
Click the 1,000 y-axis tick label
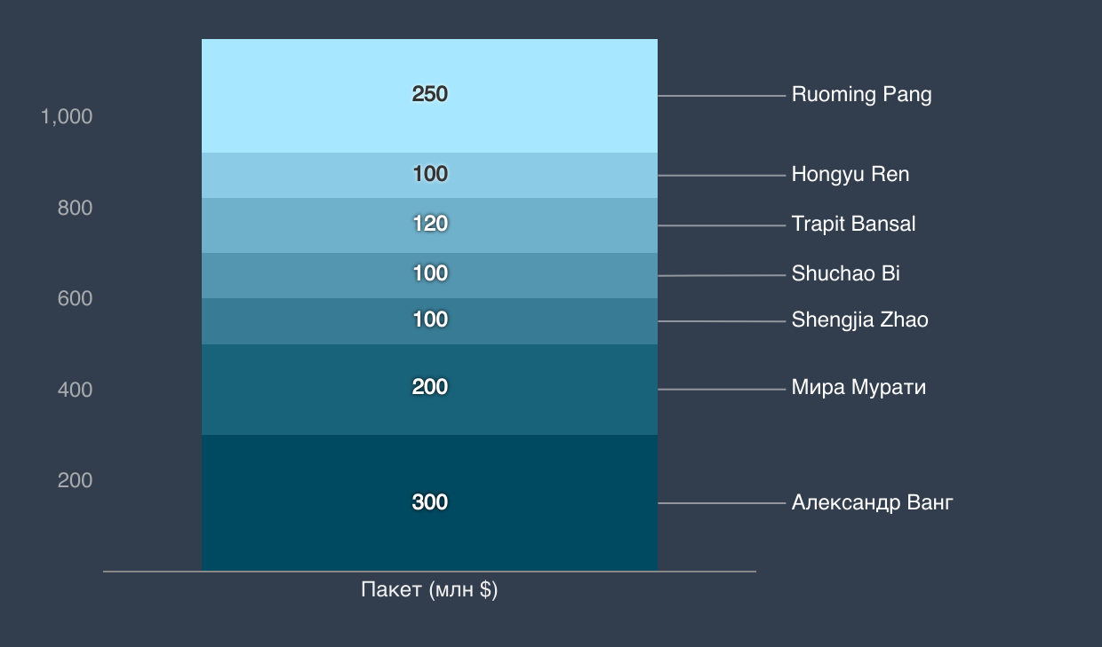(x=67, y=117)
